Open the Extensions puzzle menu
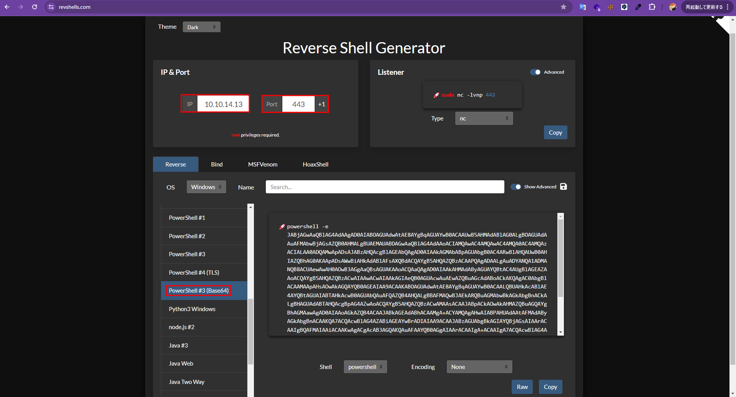Screen dimensions: 736x397 [652, 7]
